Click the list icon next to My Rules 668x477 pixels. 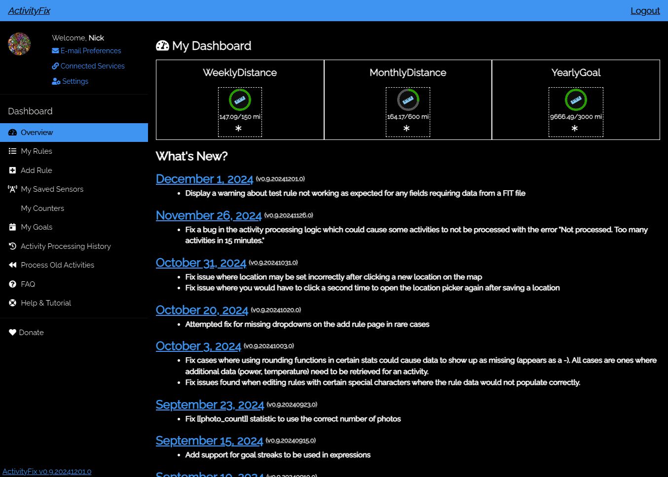[x=12, y=151]
